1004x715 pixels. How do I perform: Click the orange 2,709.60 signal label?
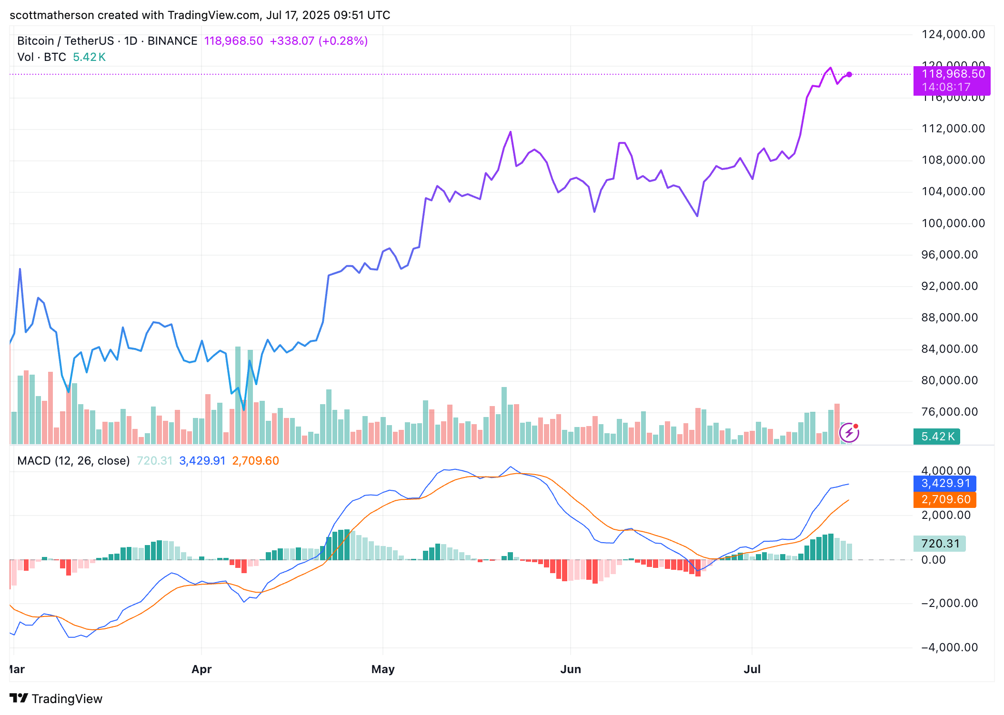[x=944, y=500]
